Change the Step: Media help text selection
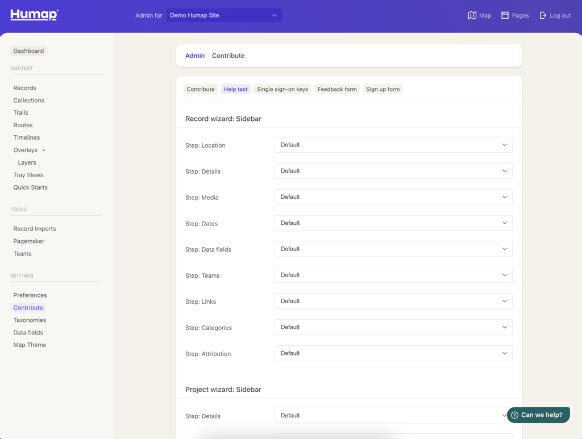This screenshot has width=582, height=439. click(393, 196)
